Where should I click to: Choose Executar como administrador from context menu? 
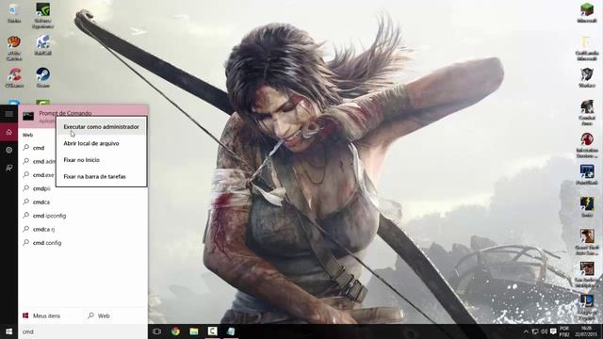point(101,127)
